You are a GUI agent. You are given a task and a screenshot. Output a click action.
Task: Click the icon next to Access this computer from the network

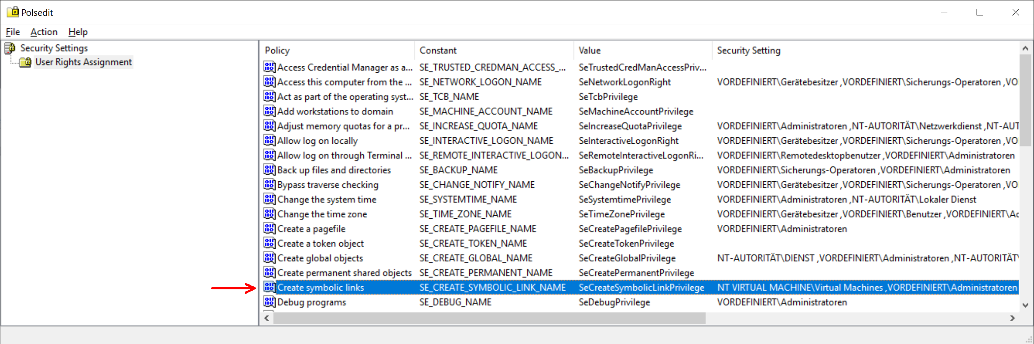click(x=270, y=82)
